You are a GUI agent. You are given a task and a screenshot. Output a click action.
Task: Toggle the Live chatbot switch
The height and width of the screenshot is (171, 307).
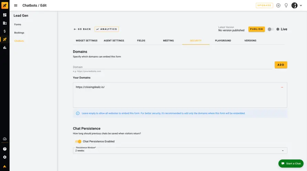[271, 29]
